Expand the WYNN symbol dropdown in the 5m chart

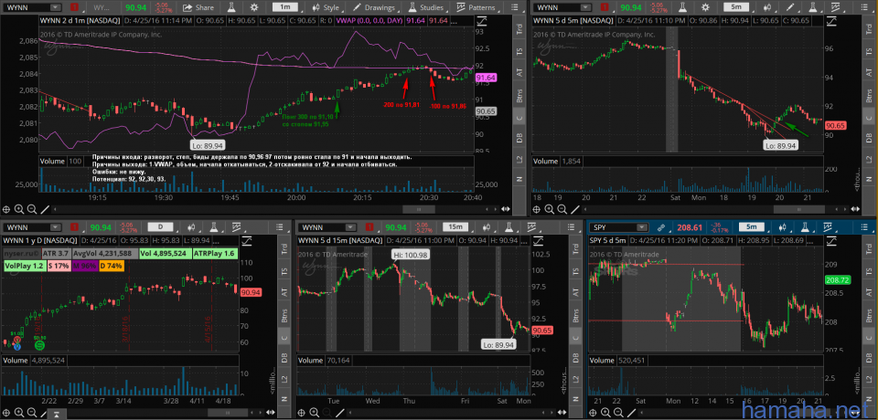(x=585, y=7)
